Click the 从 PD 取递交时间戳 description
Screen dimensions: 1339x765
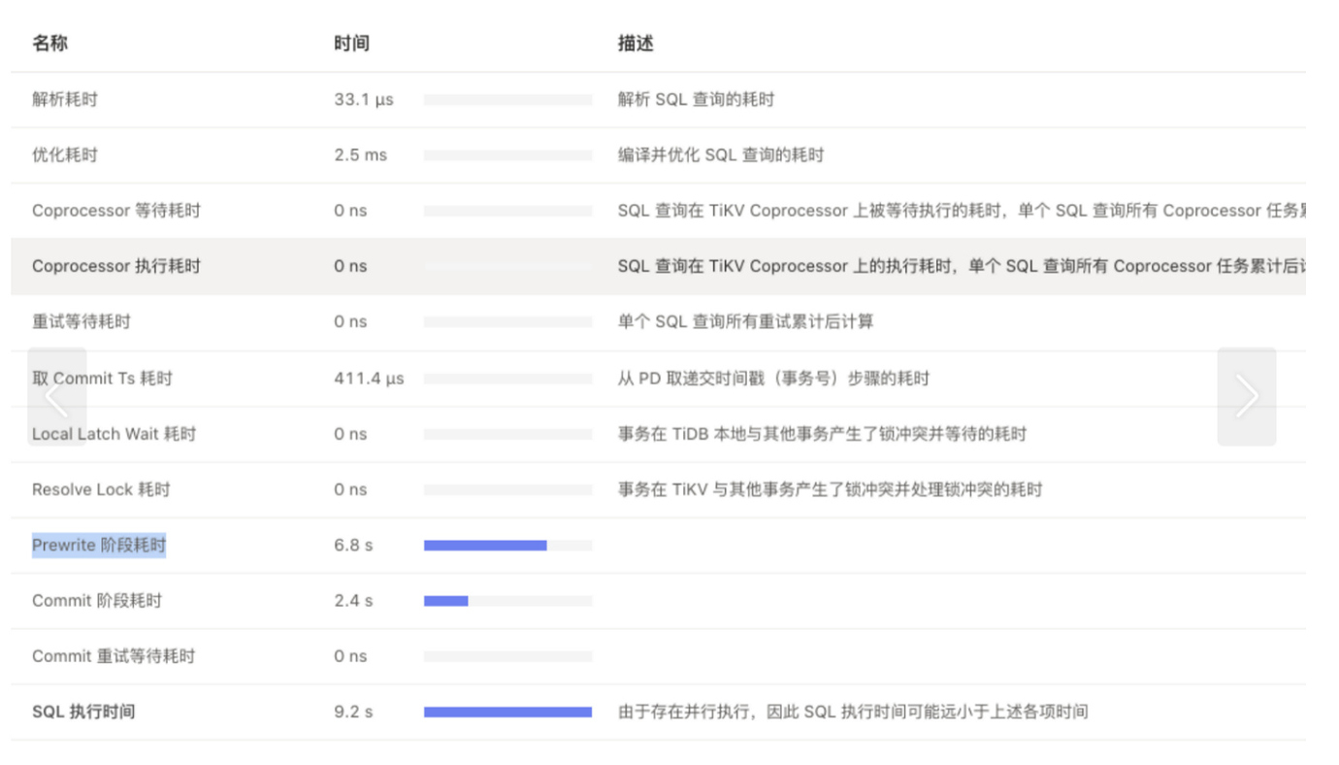[773, 378]
